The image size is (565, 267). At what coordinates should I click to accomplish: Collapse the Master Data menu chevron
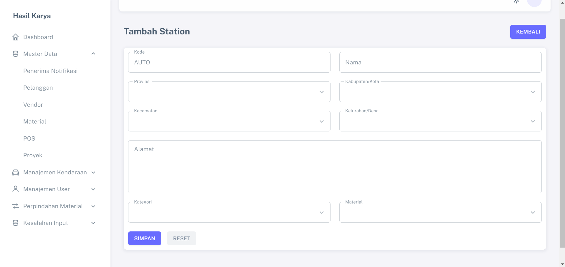point(93,54)
